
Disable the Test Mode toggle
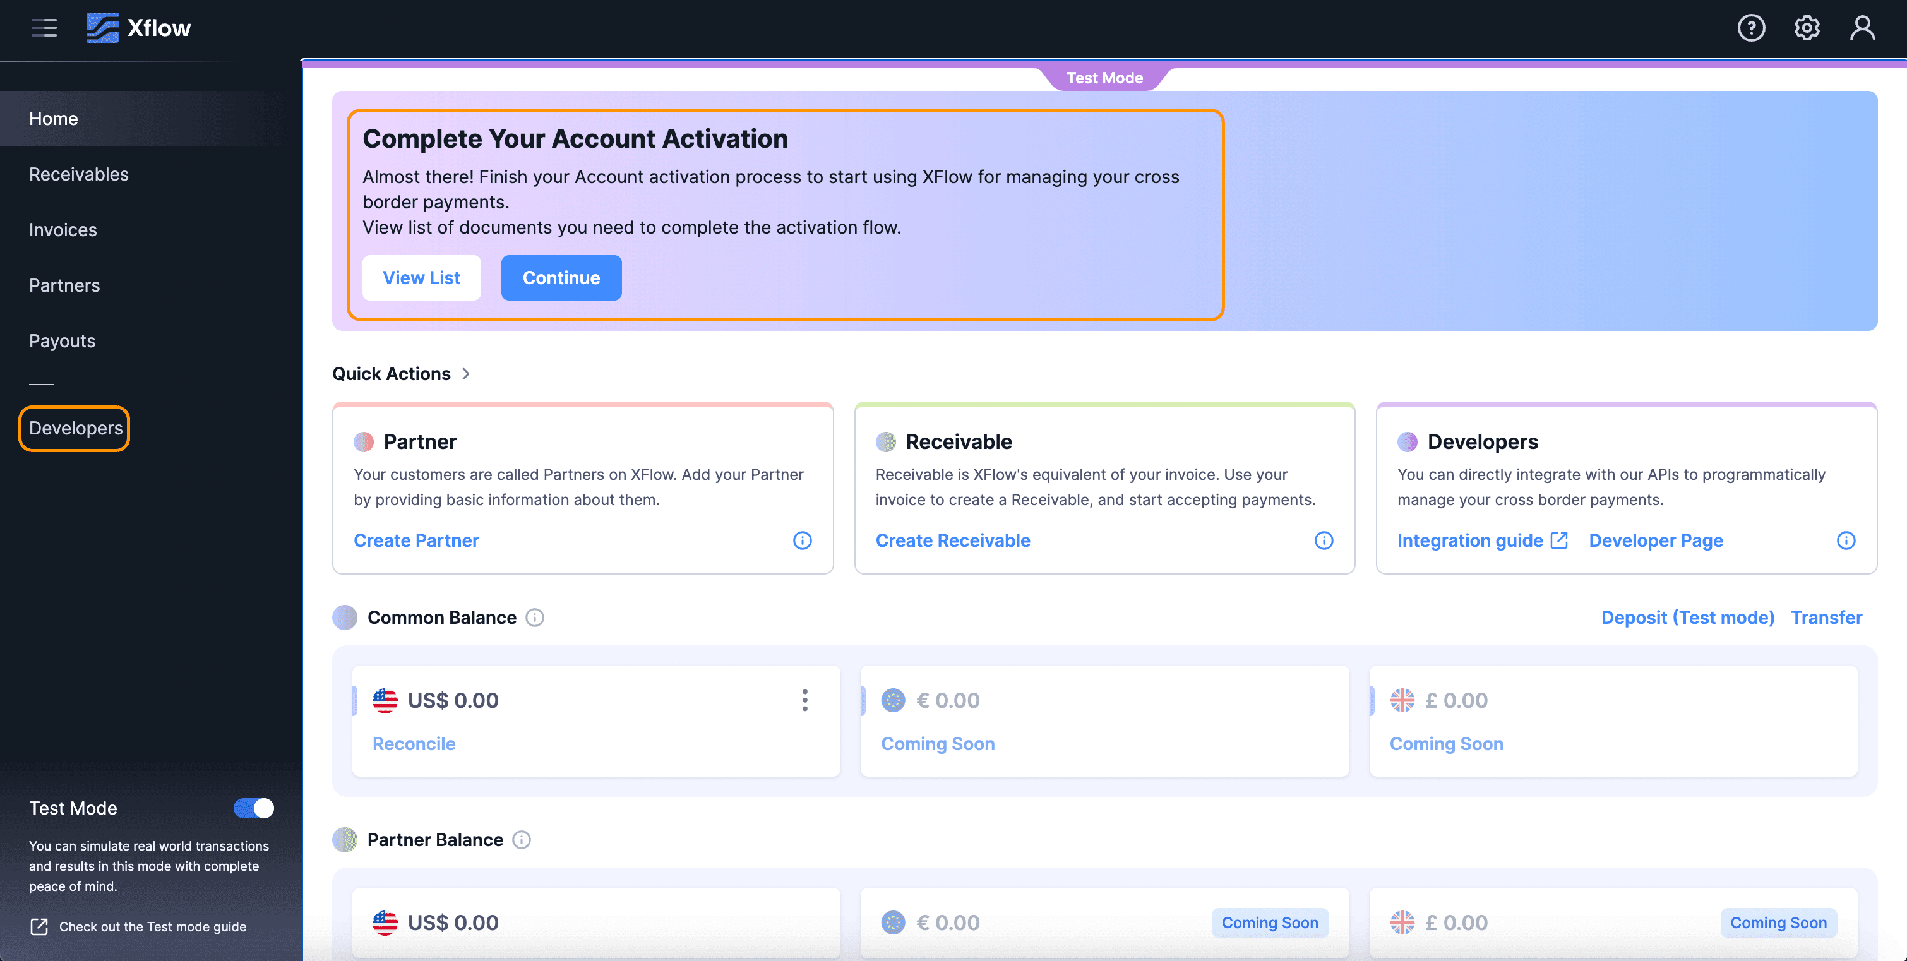pyautogui.click(x=254, y=808)
